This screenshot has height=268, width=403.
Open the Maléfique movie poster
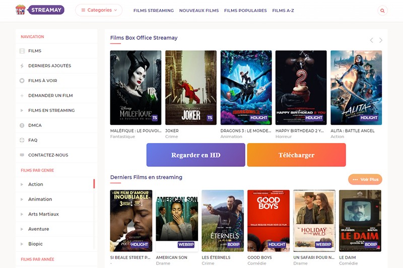coord(136,88)
